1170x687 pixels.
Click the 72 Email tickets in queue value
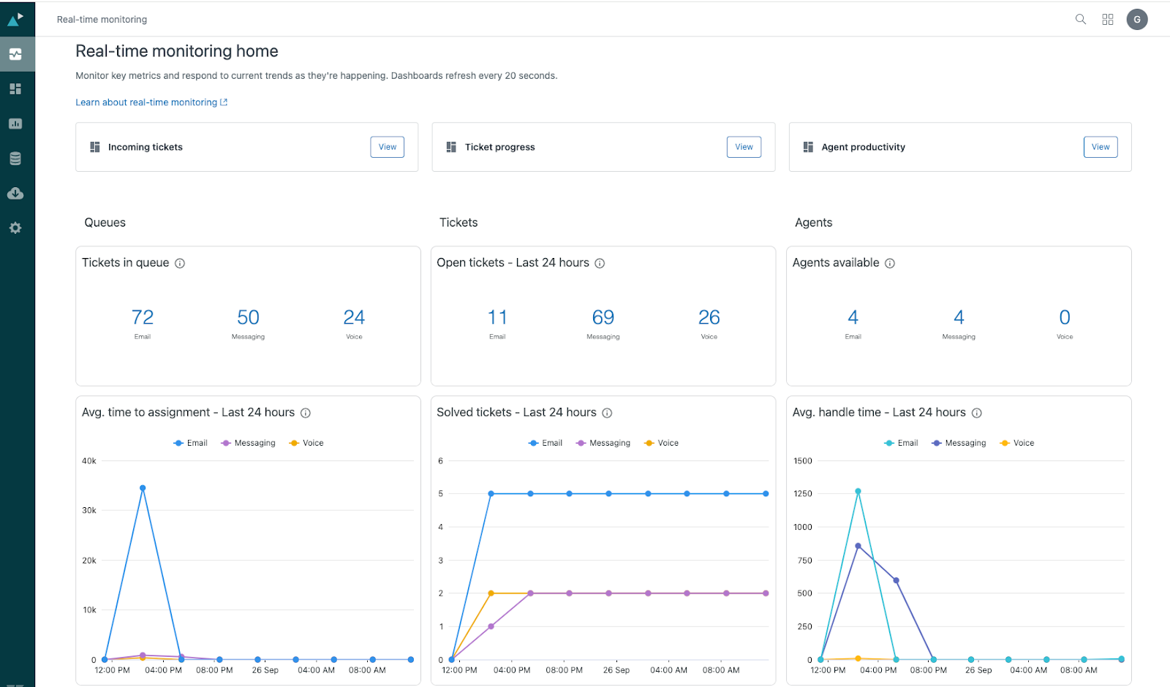[143, 317]
